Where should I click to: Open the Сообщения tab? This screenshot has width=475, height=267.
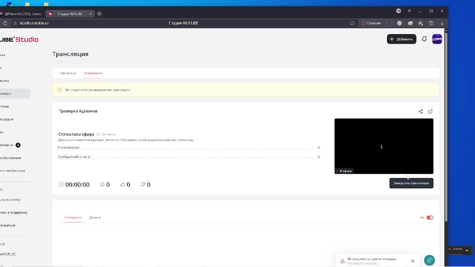pos(73,217)
